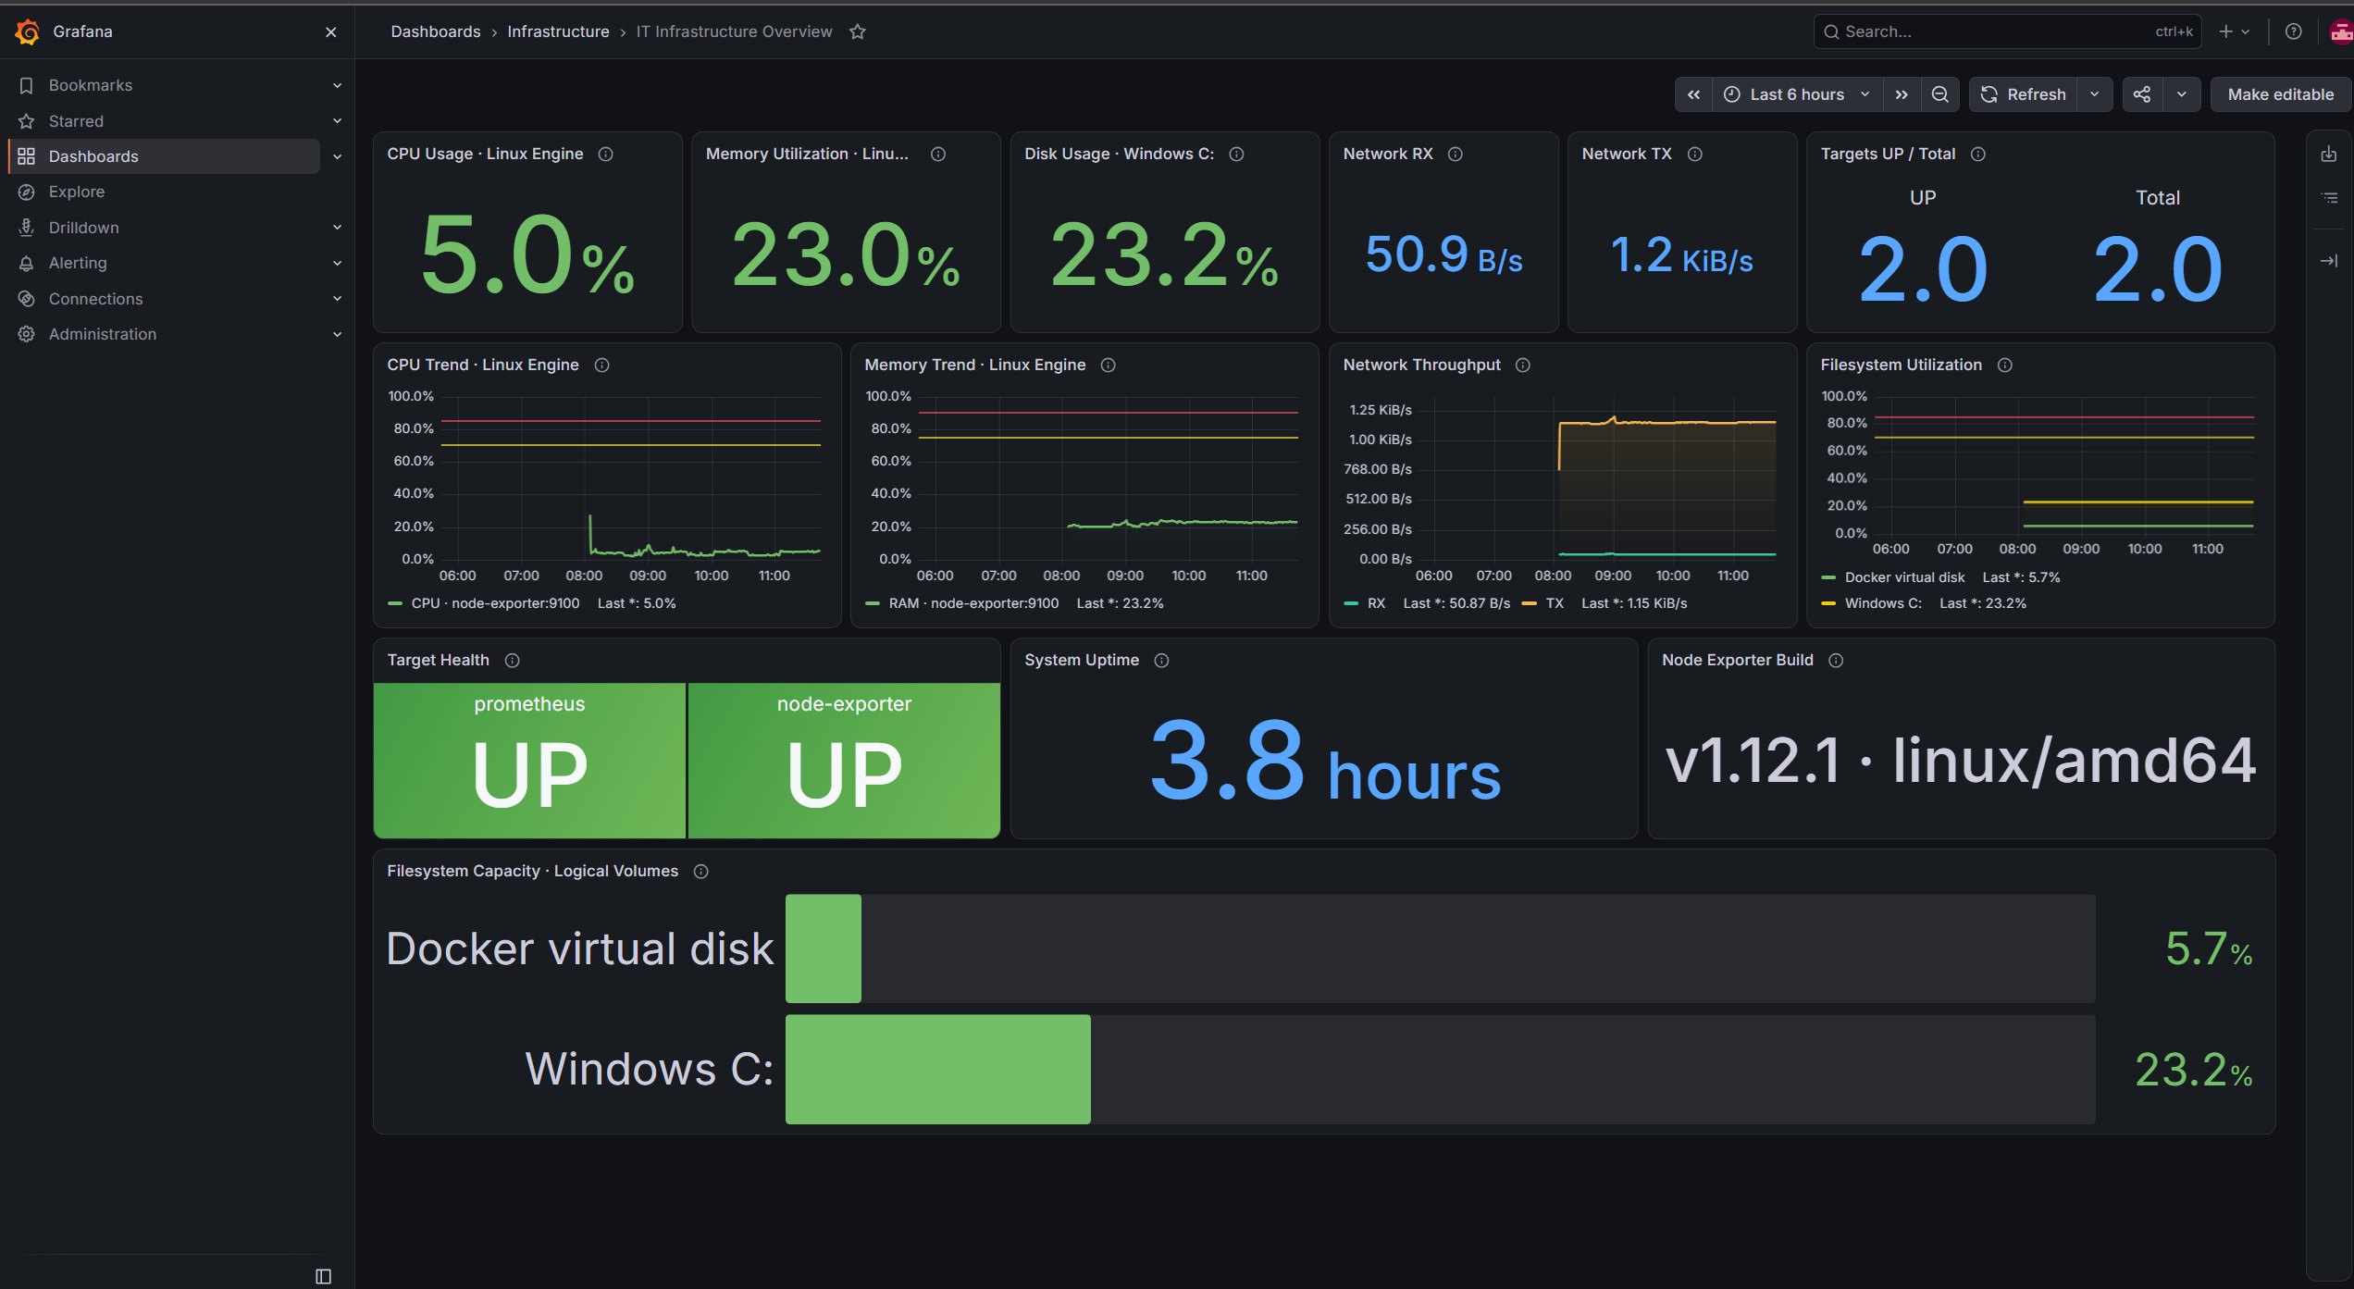Viewport: 2354px width, 1289px height.
Task: Show info for Targets UP / Total panel
Action: [1978, 155]
